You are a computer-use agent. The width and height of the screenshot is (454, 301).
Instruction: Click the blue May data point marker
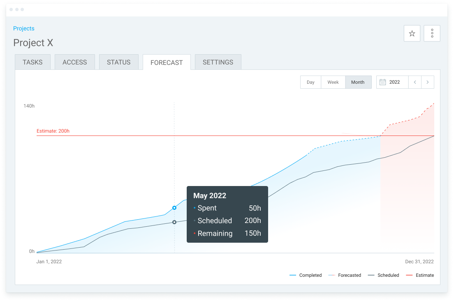pos(174,208)
